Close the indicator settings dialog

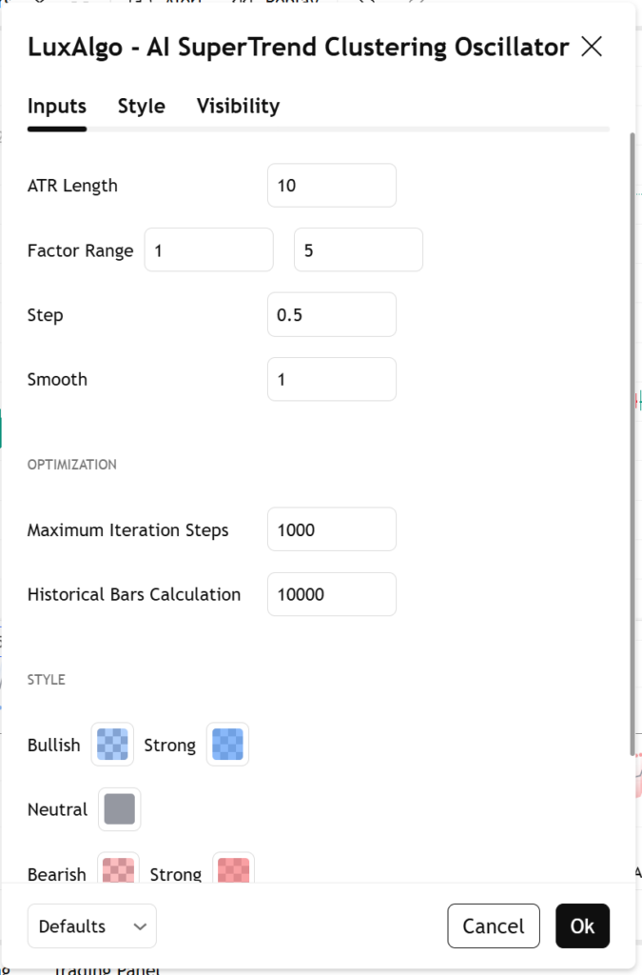pos(592,47)
